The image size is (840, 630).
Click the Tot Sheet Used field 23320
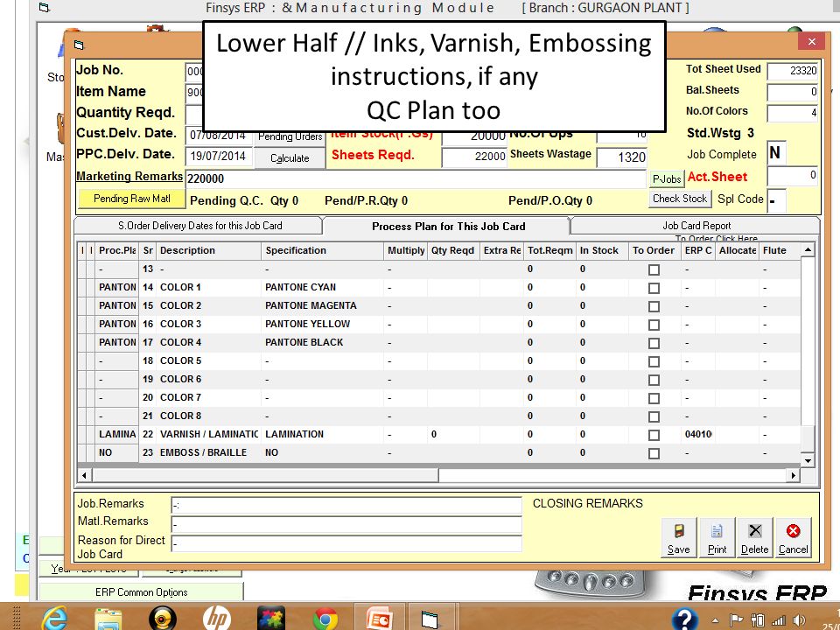(793, 71)
